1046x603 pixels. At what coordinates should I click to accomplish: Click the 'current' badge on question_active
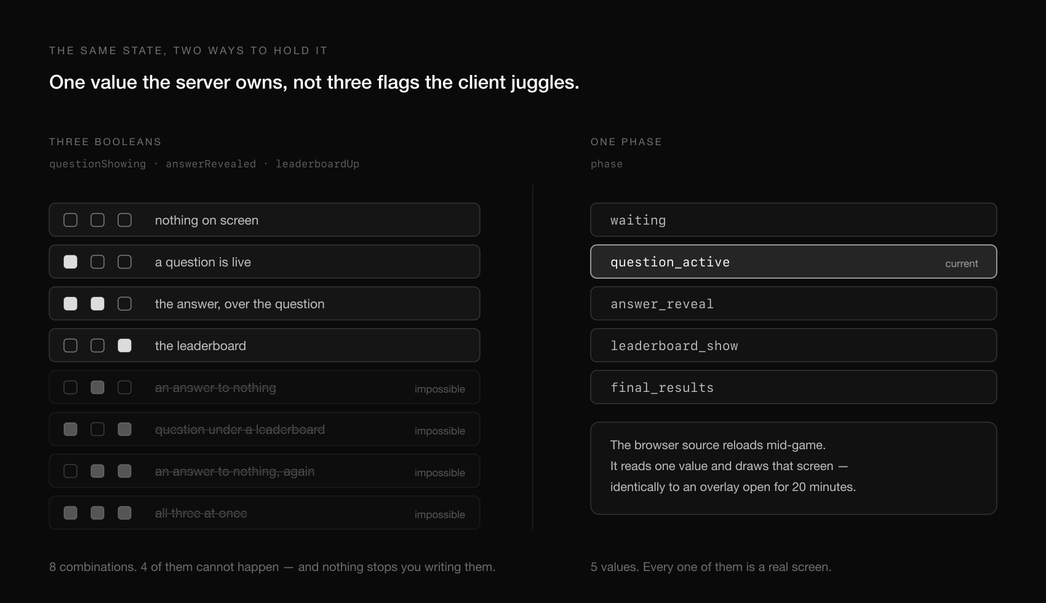click(x=961, y=263)
